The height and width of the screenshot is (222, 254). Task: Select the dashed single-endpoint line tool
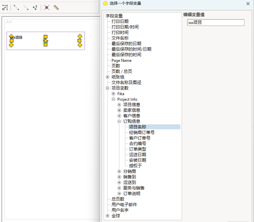pyautogui.click(x=26, y=8)
